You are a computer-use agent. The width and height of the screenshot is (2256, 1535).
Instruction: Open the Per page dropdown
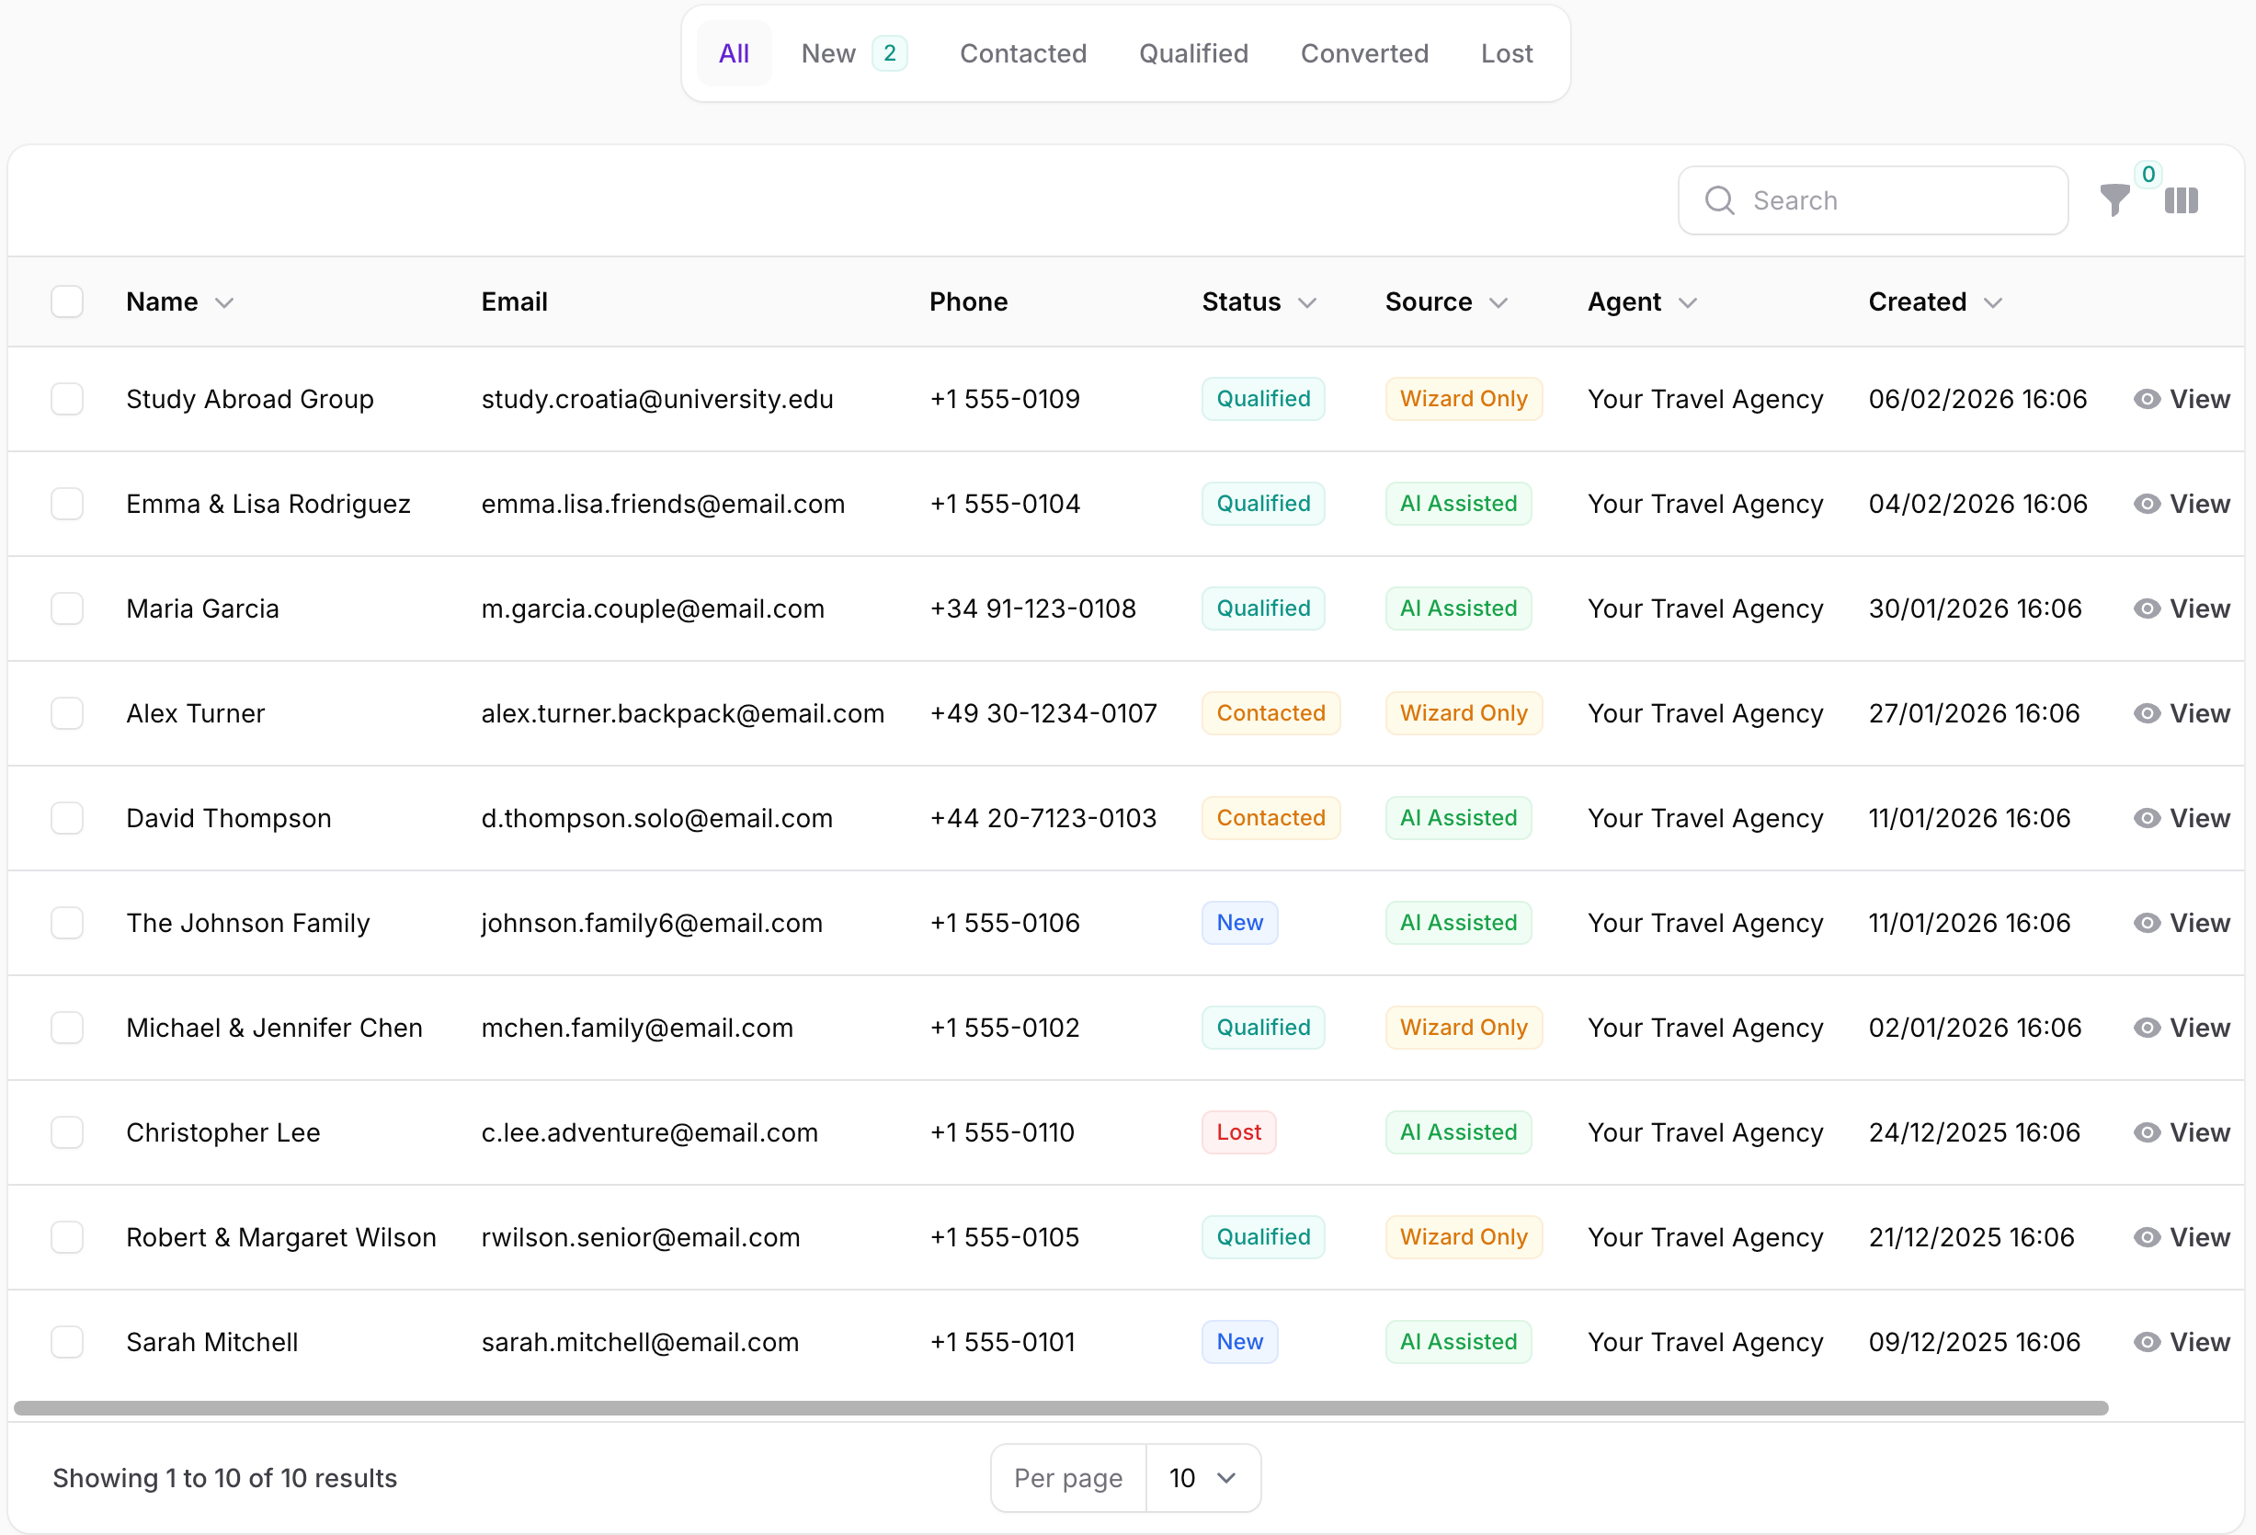point(1202,1478)
